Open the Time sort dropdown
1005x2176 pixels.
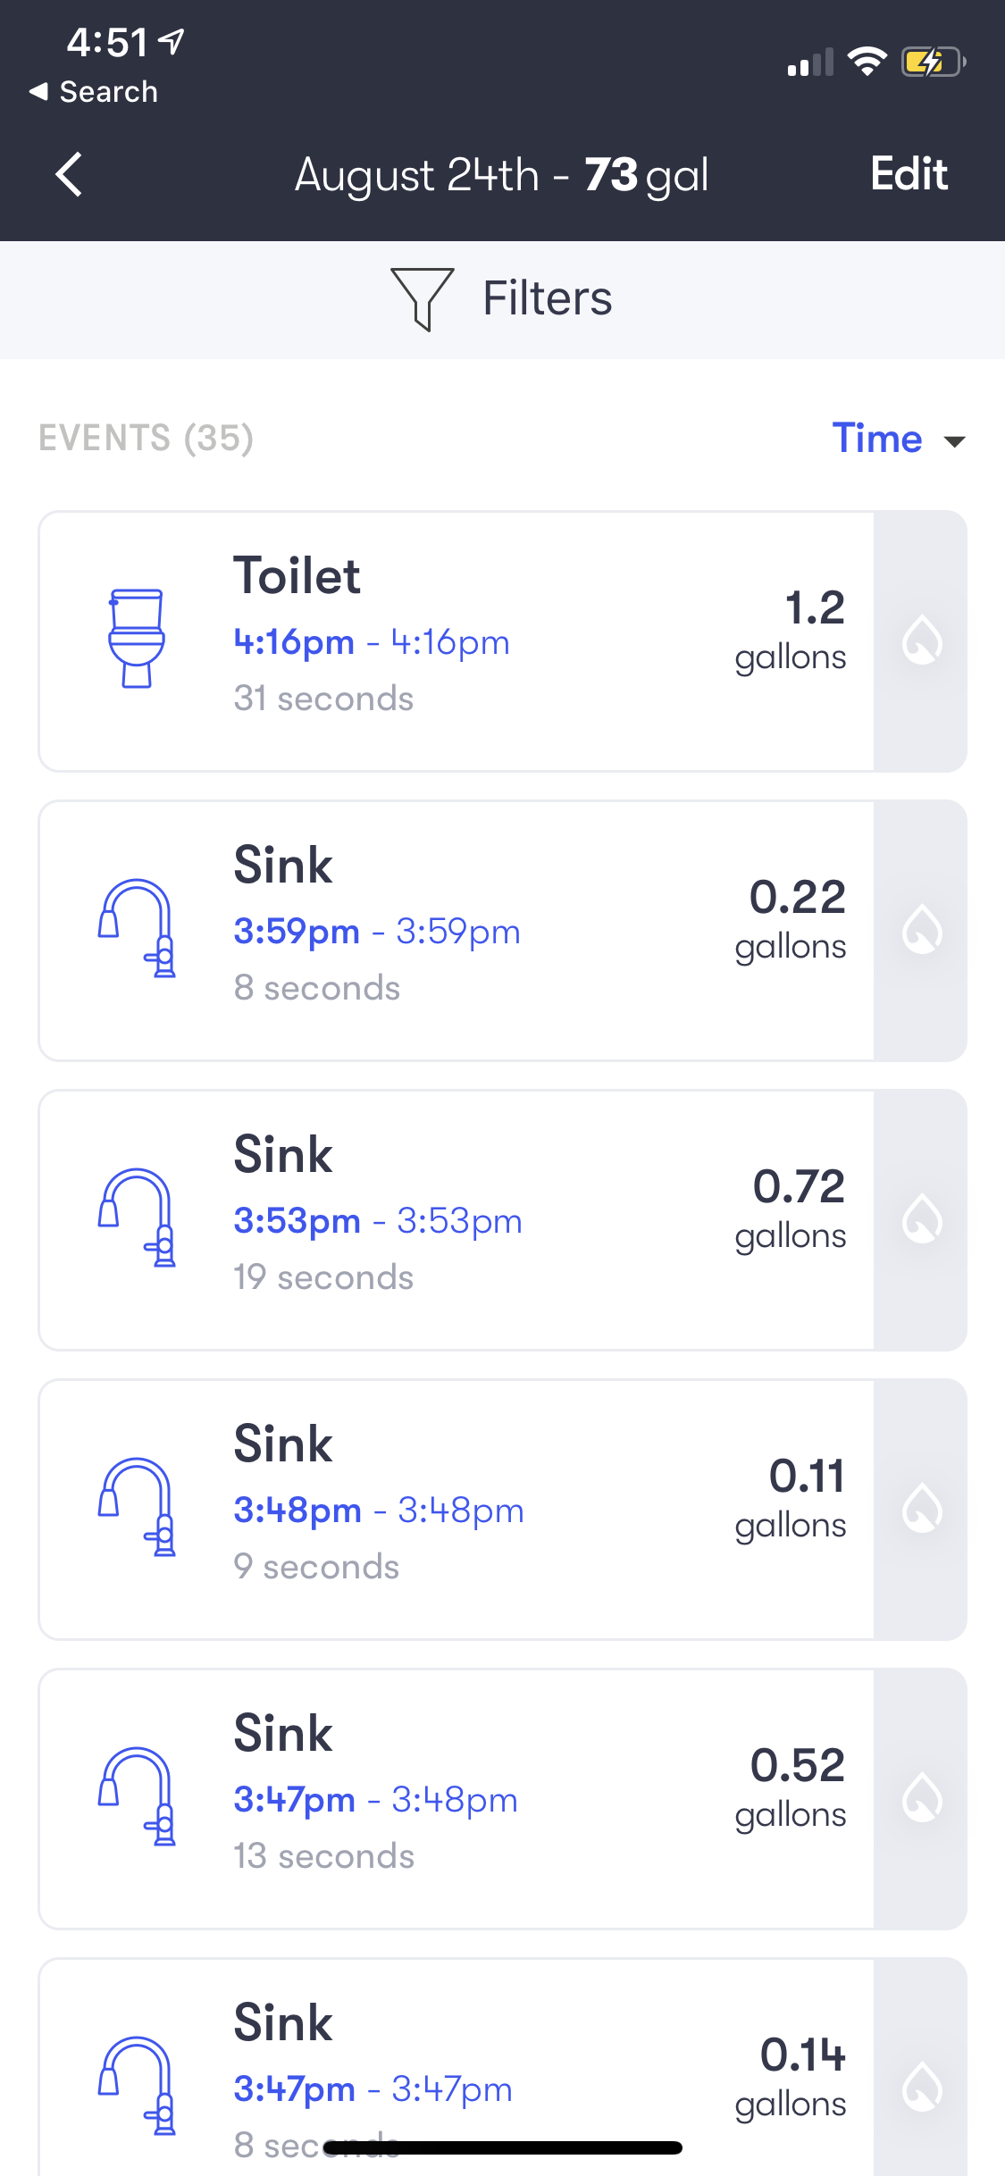(877, 439)
